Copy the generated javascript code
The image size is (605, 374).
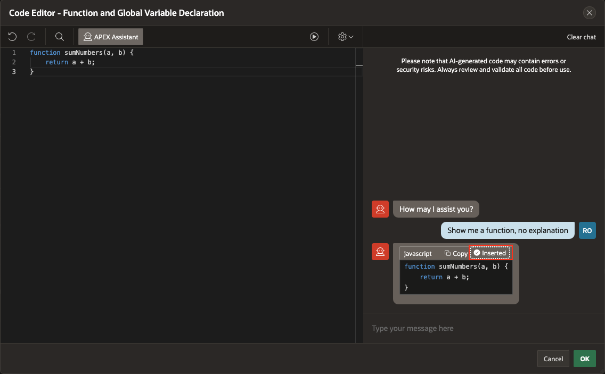click(x=456, y=254)
